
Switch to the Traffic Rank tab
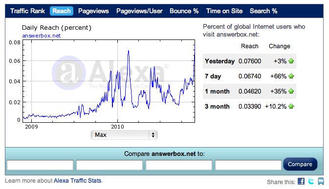pyautogui.click(x=27, y=11)
